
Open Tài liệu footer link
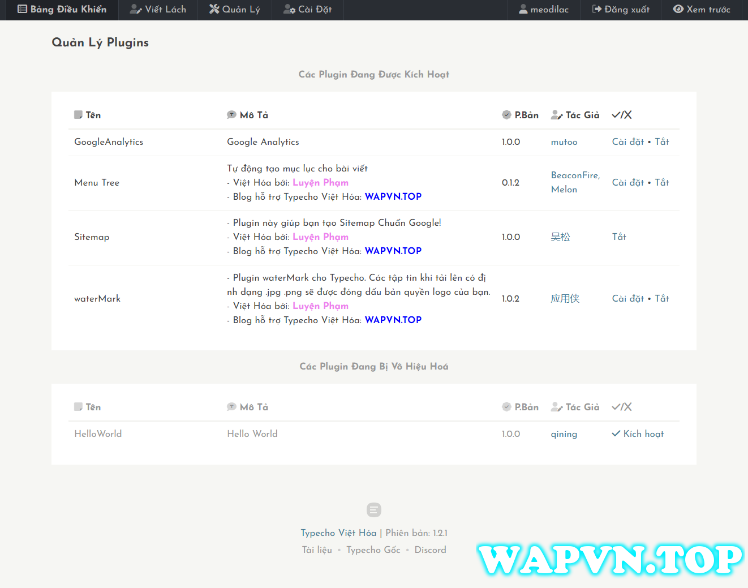tap(317, 550)
